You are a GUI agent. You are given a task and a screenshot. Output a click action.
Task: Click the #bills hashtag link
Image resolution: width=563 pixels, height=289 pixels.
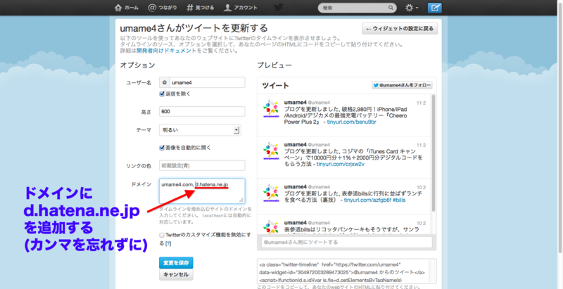(x=399, y=200)
